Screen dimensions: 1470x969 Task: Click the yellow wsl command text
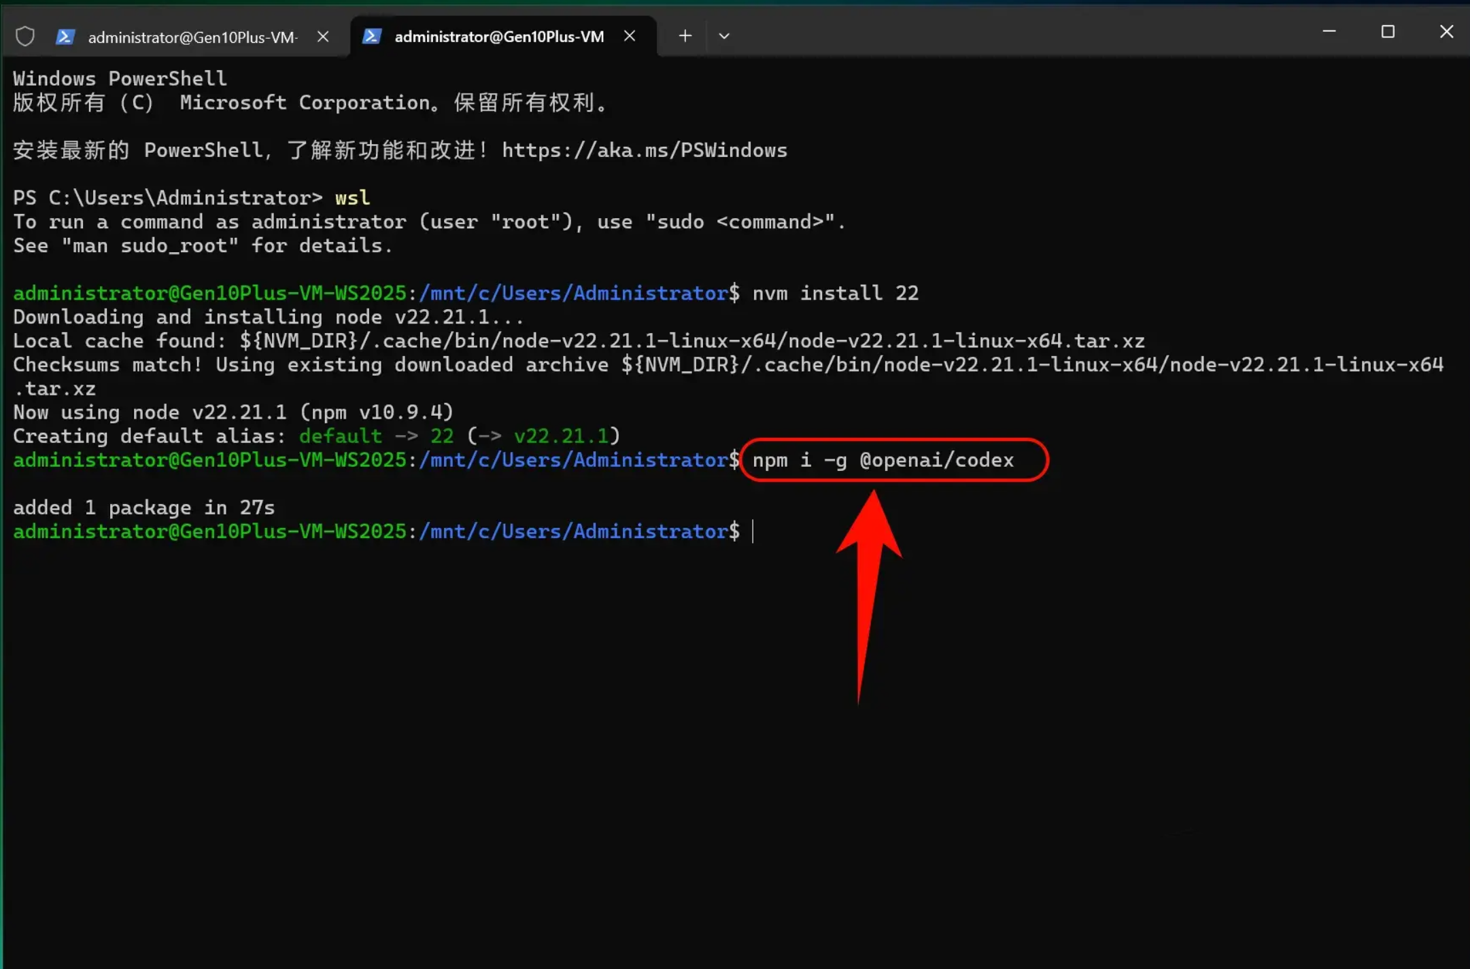352,198
